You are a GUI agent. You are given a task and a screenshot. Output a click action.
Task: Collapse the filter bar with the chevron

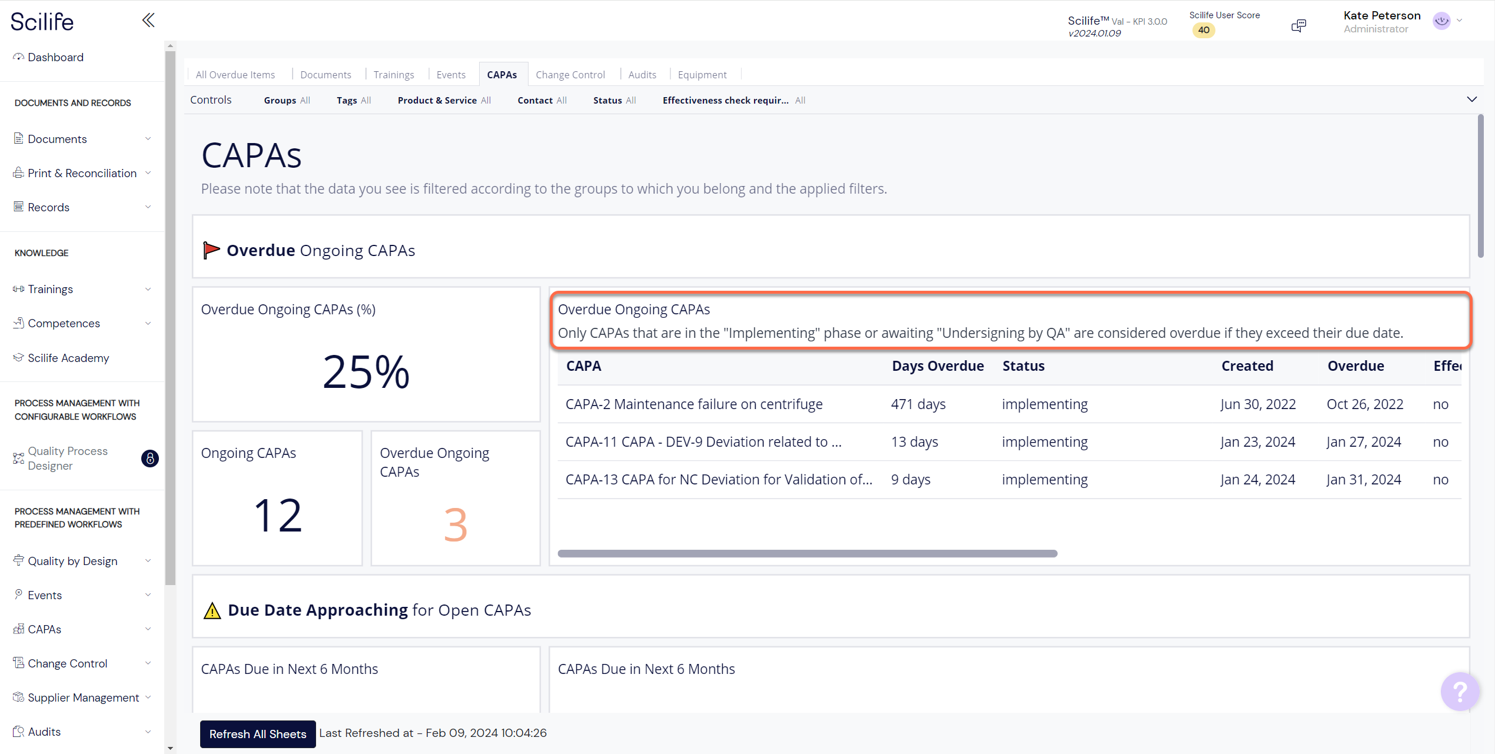(x=1472, y=99)
